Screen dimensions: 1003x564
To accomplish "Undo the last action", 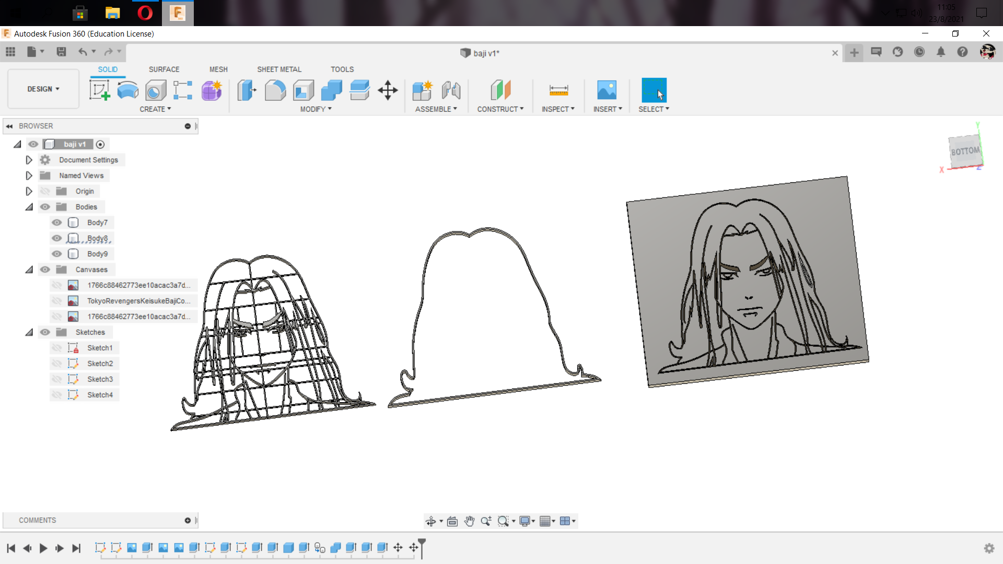I will tap(83, 52).
